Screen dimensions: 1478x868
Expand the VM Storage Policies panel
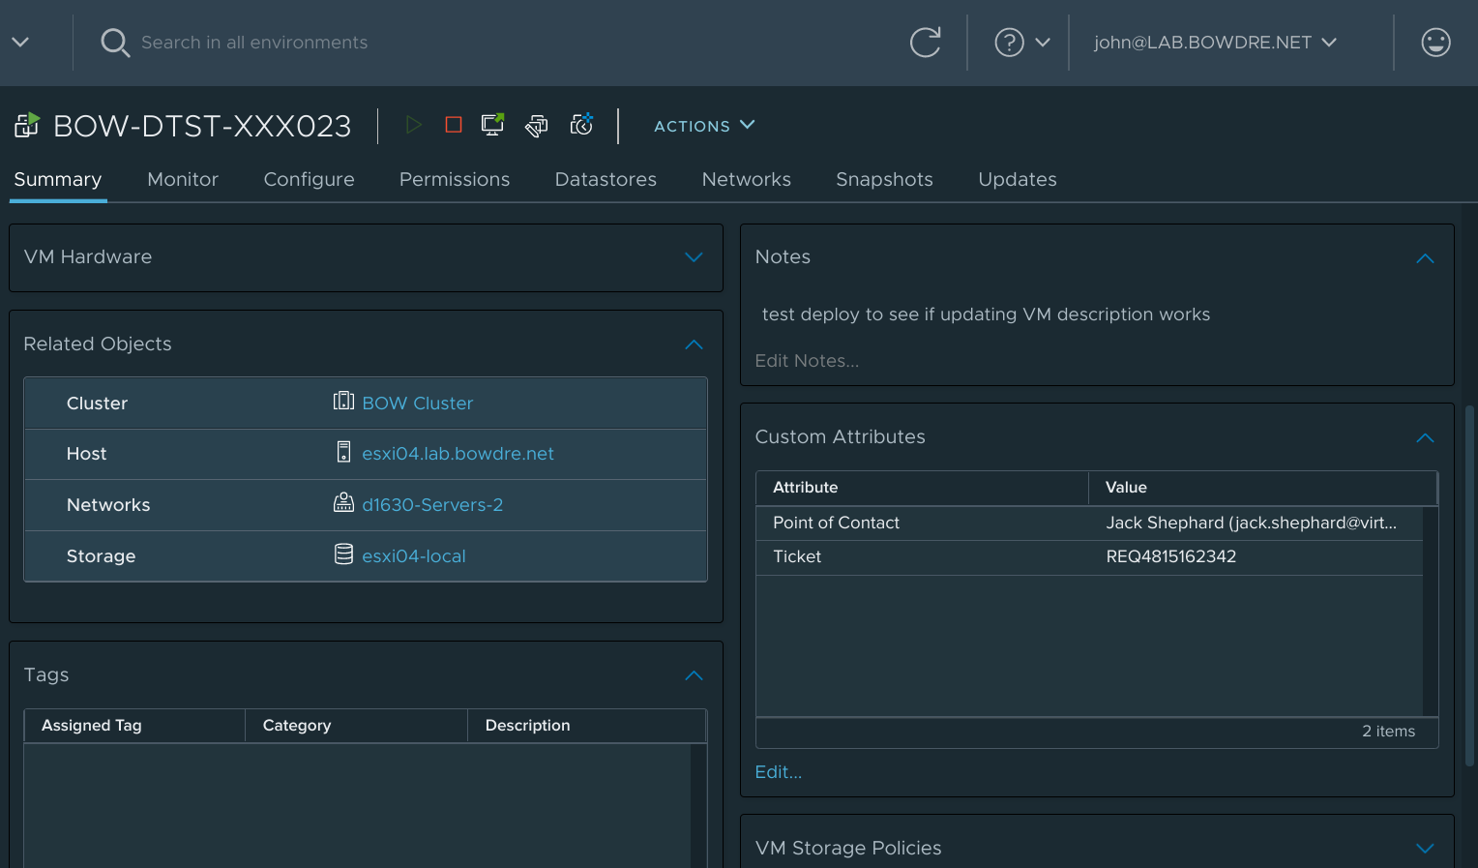(1425, 849)
